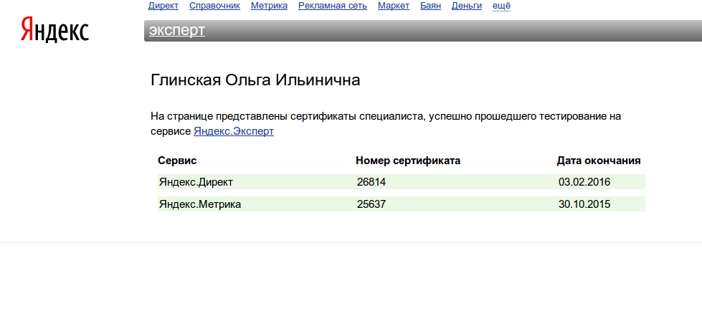The height and width of the screenshot is (329, 702).
Task: Select the end date 03.02.2016
Action: point(584,182)
